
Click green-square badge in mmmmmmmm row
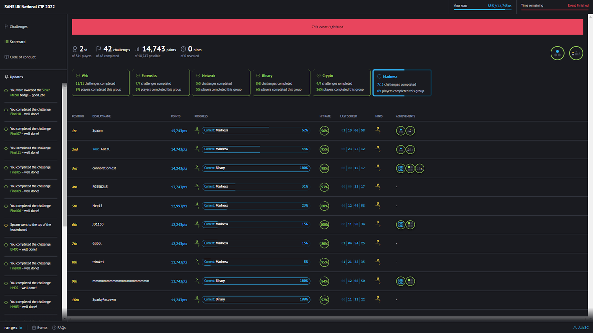[x=410, y=281]
